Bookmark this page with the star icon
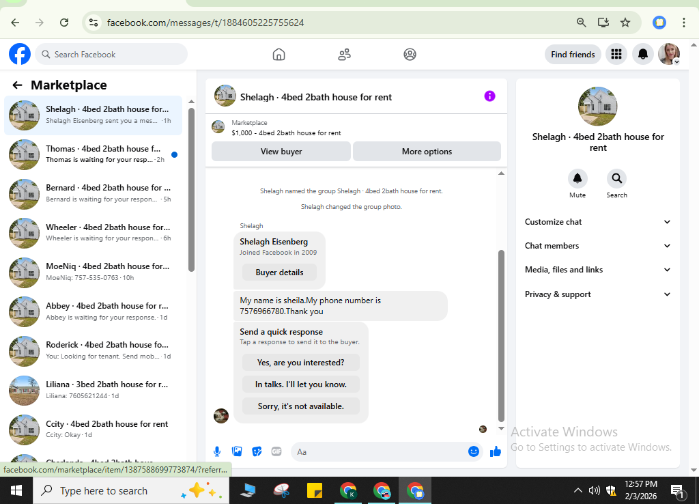This screenshot has height=504, width=699. tap(625, 23)
